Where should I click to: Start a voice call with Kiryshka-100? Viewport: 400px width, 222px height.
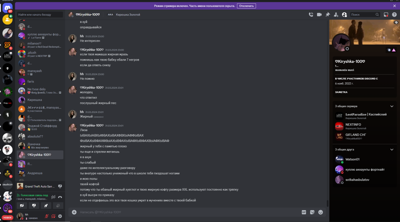pos(311,14)
